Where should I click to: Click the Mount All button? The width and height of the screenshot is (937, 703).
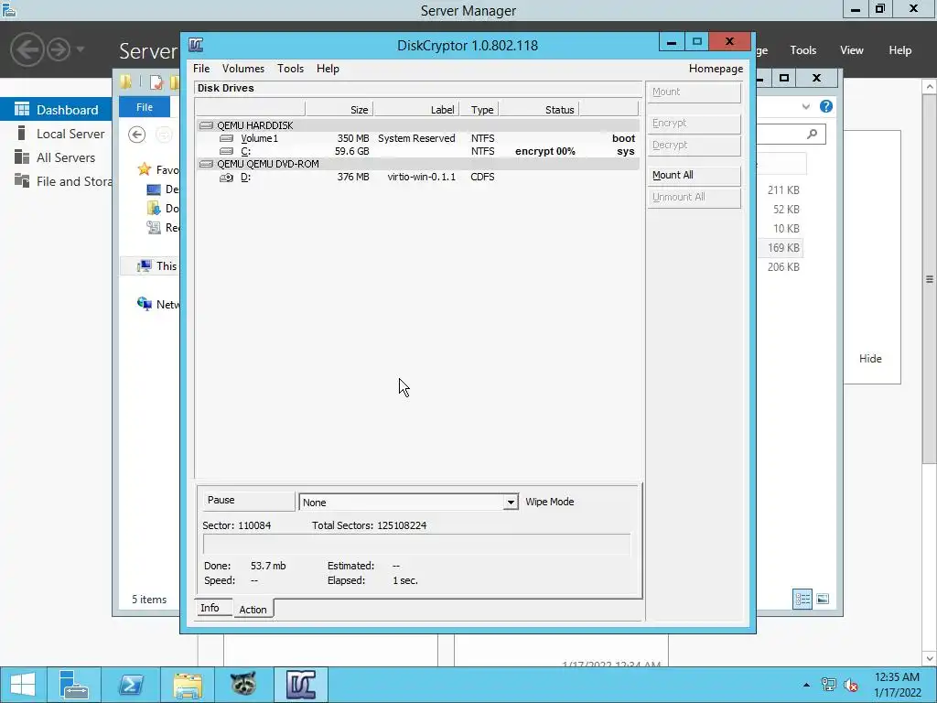click(695, 175)
